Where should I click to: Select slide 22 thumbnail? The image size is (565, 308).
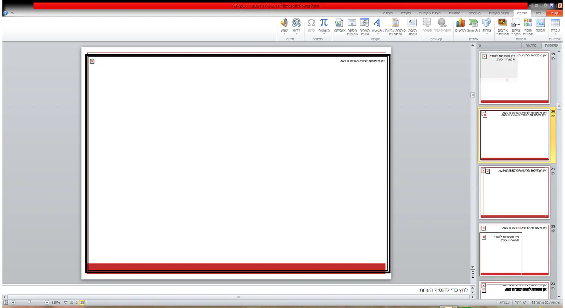pyautogui.click(x=514, y=250)
